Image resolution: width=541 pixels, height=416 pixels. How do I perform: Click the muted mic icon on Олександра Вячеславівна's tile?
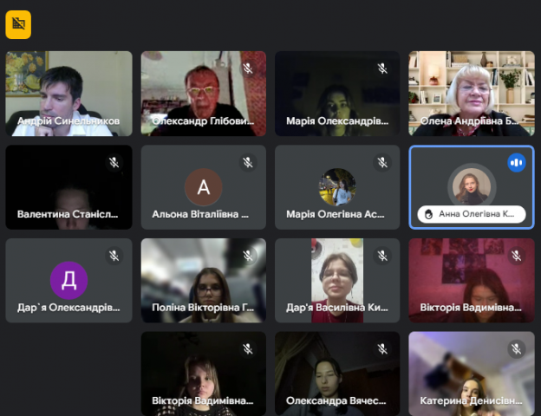point(381,349)
